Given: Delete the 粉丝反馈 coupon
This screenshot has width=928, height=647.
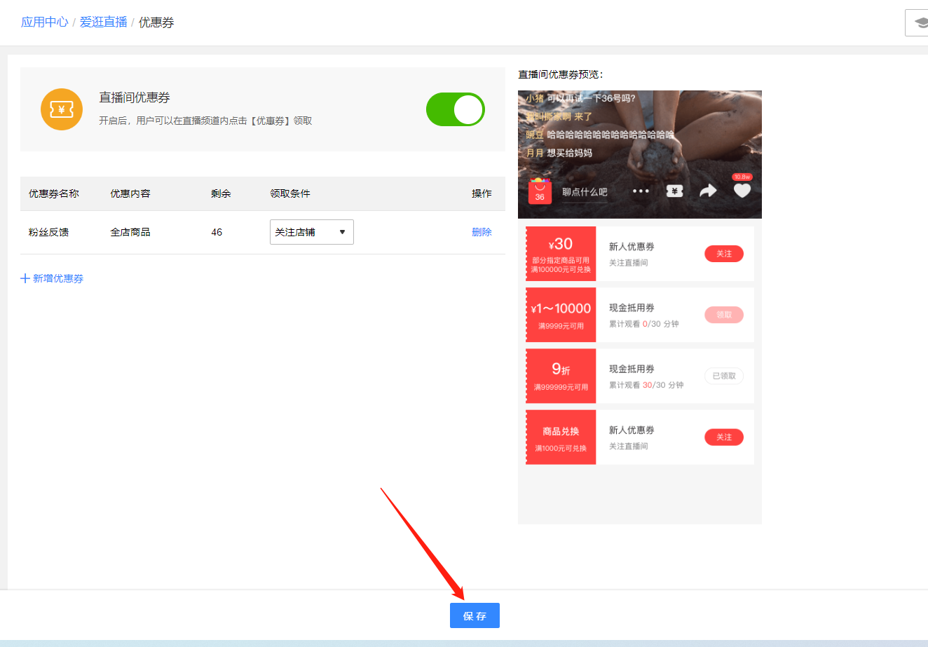Looking at the screenshot, I should point(482,232).
